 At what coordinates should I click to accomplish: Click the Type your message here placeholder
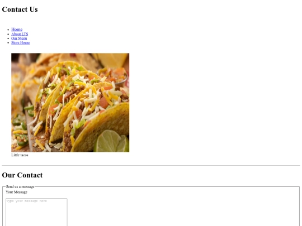coord(26,201)
